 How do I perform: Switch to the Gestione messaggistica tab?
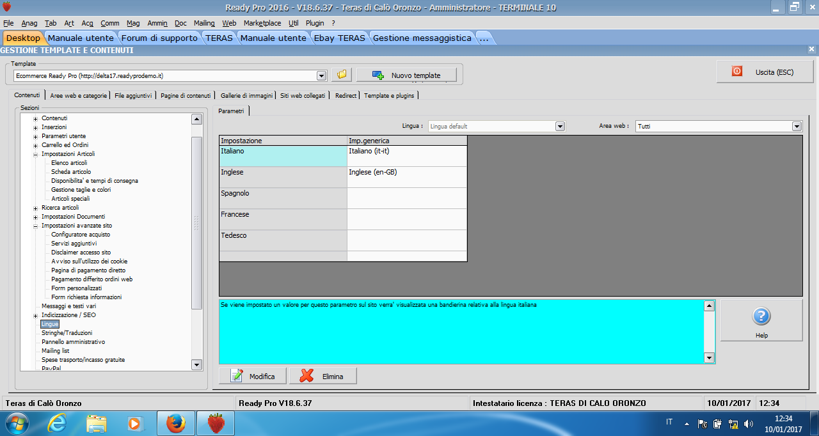[x=422, y=38]
